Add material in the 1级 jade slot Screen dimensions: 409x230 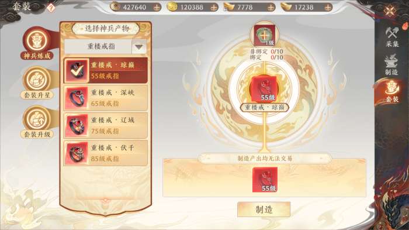click(x=264, y=35)
